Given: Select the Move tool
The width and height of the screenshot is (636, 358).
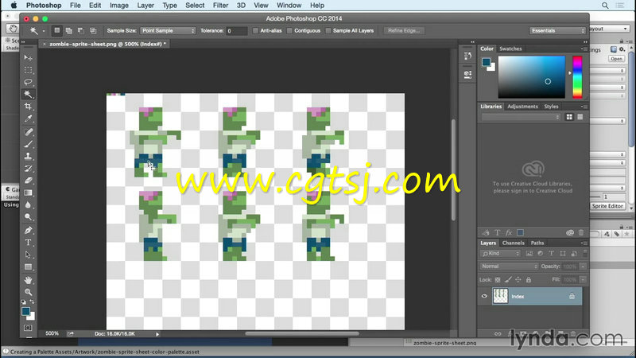Looking at the screenshot, I should click(x=28, y=58).
